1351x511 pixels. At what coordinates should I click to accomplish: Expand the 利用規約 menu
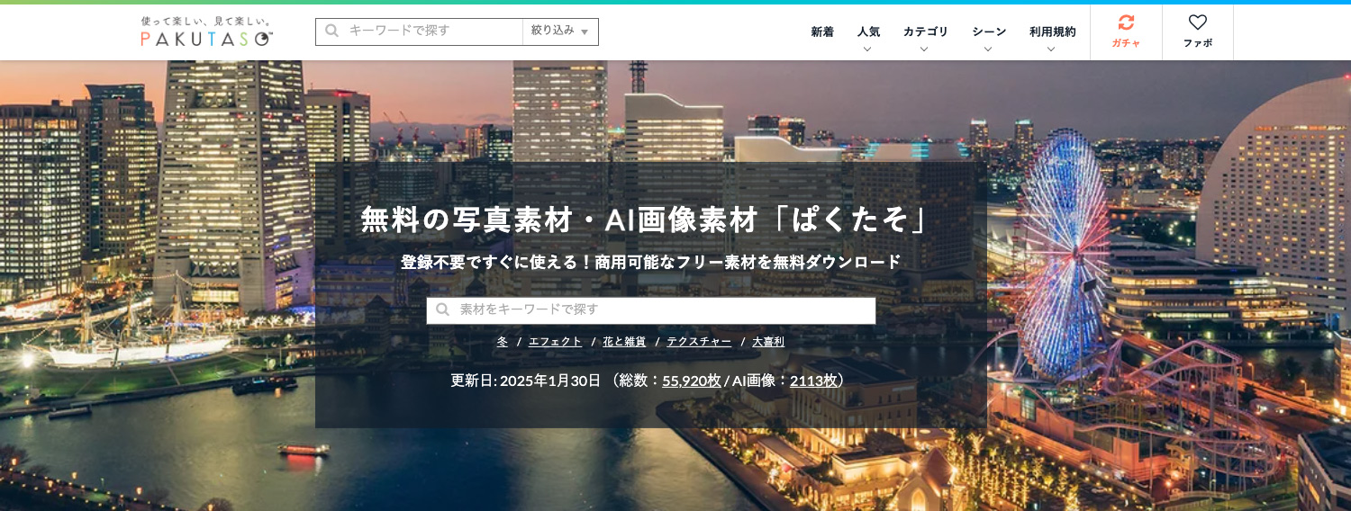coord(1052,37)
